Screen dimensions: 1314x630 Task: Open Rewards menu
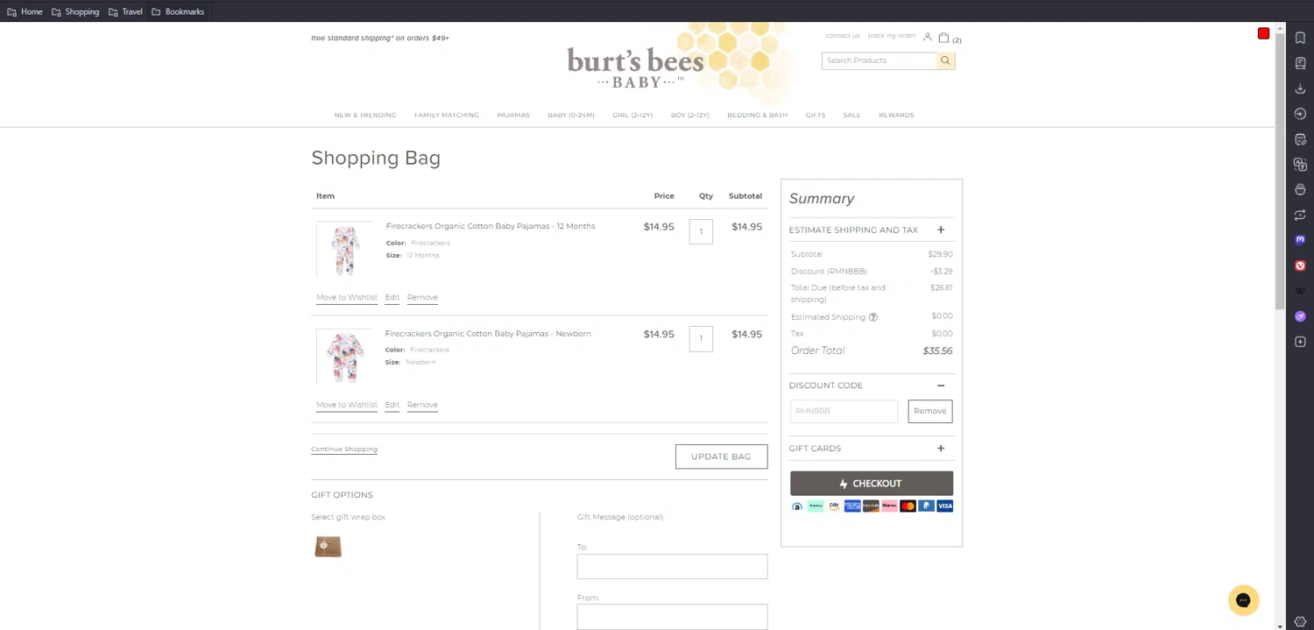click(x=896, y=115)
